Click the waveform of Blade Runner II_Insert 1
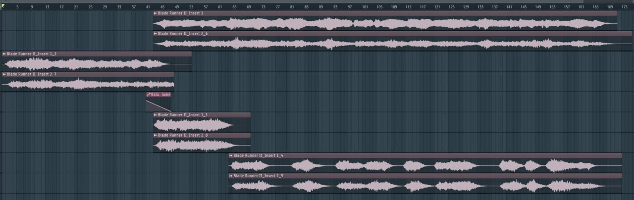 tap(385, 23)
